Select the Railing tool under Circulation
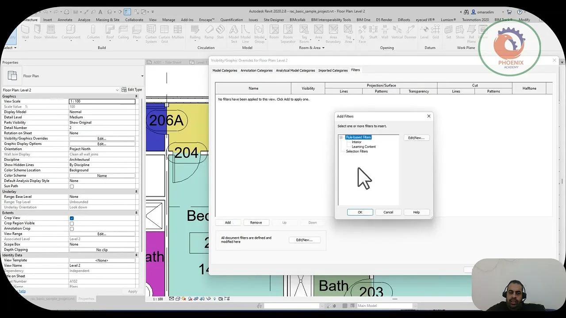 [x=194, y=33]
